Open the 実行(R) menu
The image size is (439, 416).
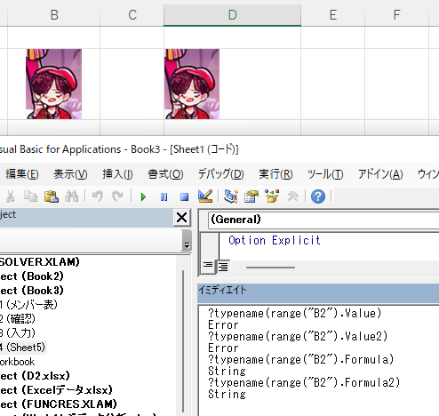(x=275, y=174)
